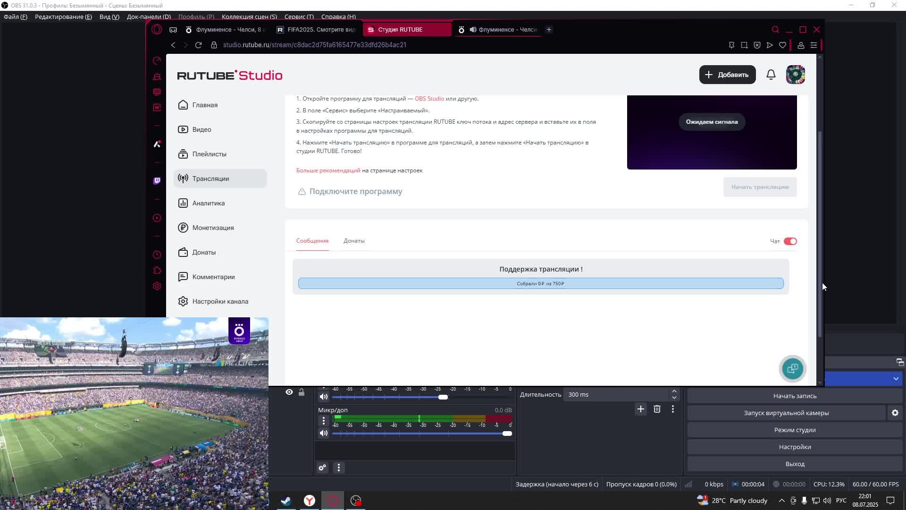Toggle the OBS source lock icon
This screenshot has width=906, height=510.
[302, 392]
